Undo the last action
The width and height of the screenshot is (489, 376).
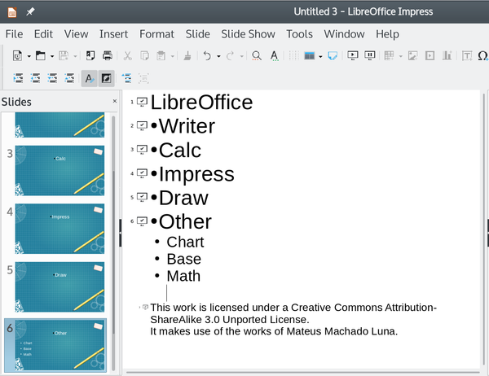(x=207, y=56)
